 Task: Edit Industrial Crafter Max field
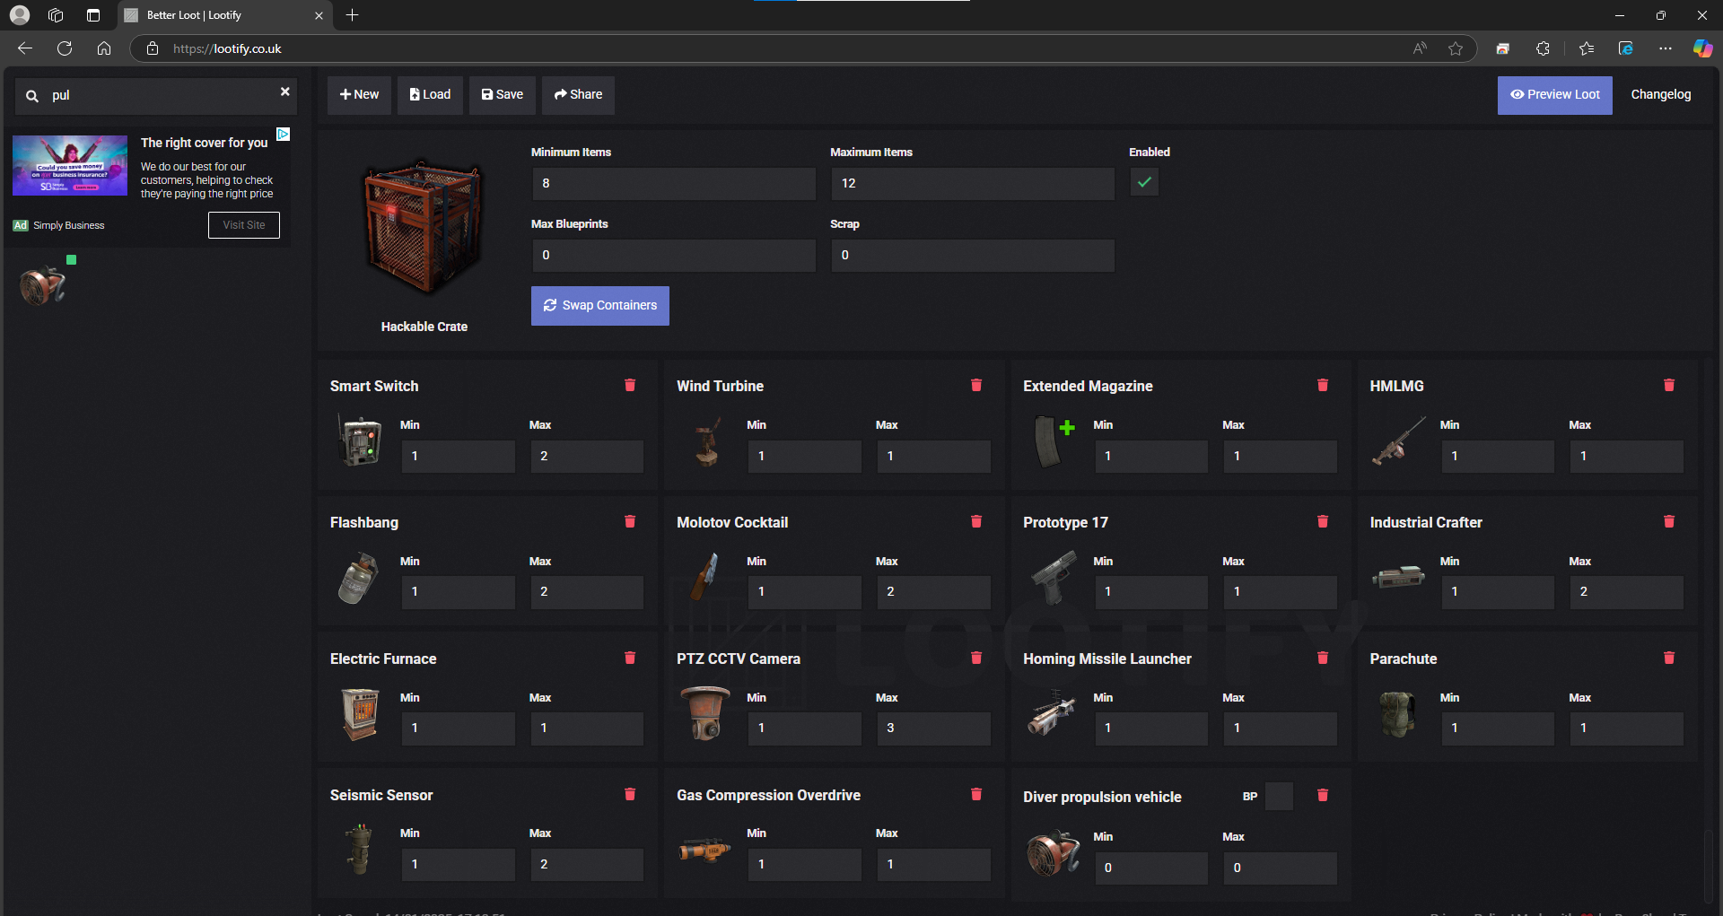1626,591
